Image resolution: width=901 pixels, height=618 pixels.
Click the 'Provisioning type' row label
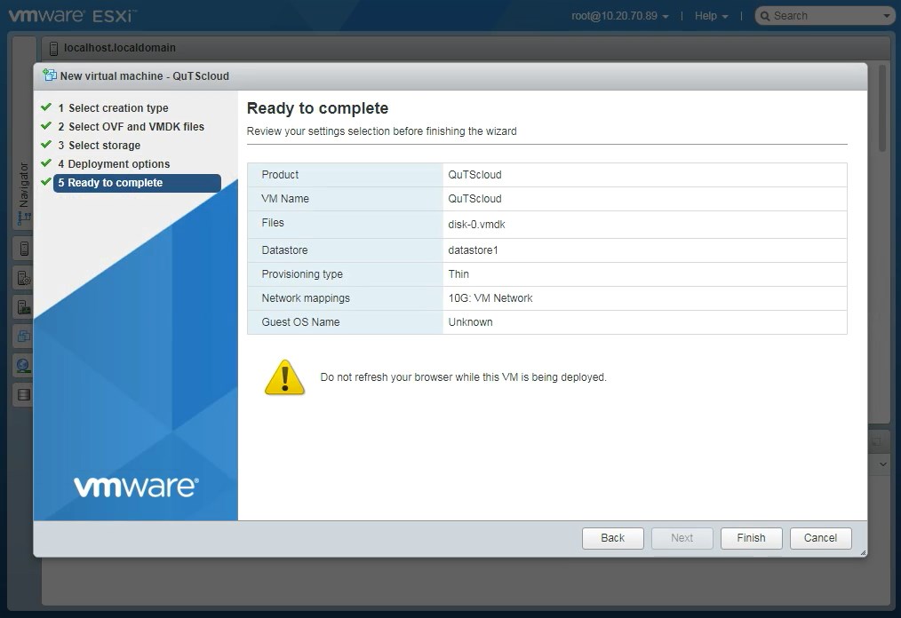tap(302, 274)
